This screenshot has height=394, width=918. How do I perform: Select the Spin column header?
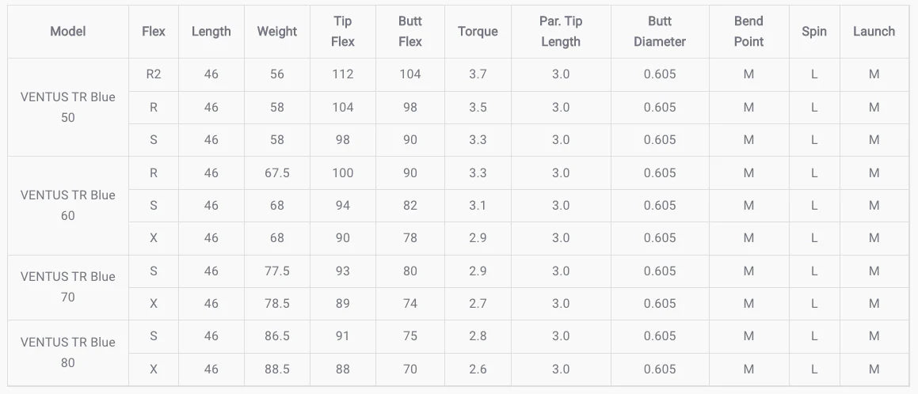pyautogui.click(x=813, y=32)
